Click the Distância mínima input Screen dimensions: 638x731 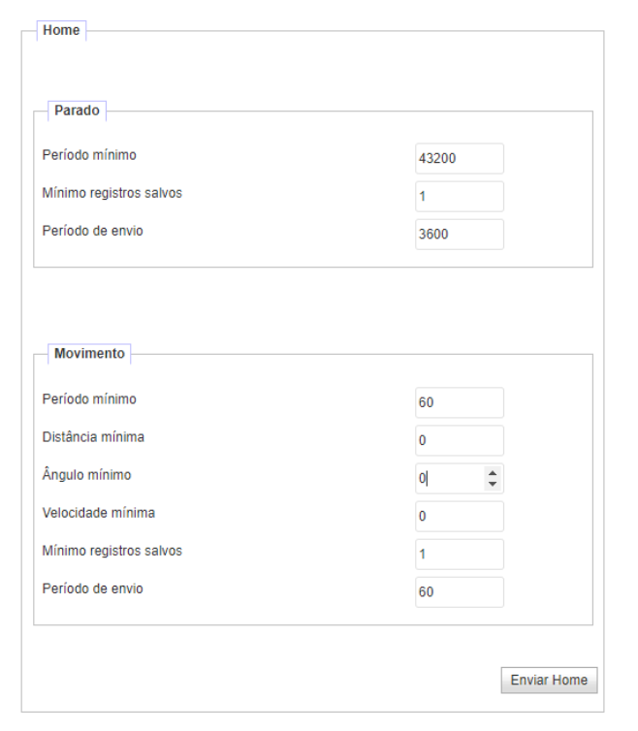[x=460, y=440]
